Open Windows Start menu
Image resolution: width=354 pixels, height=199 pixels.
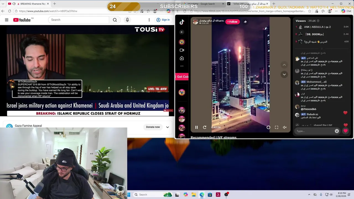(129, 195)
